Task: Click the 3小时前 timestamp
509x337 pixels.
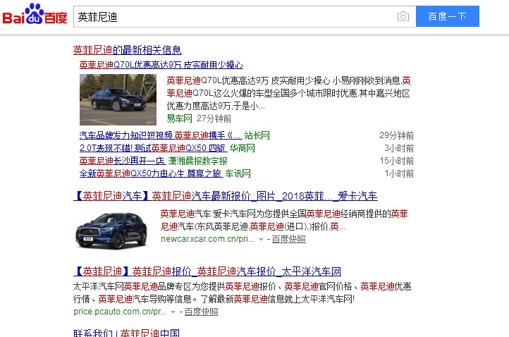Action: pos(399,148)
